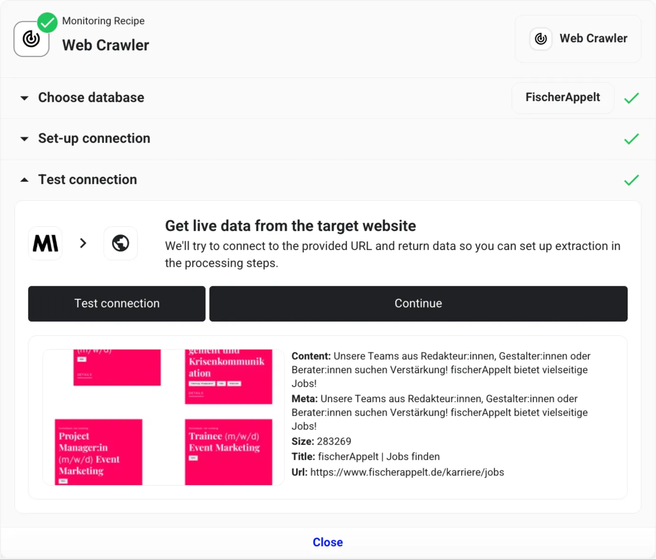Click the Close link at the bottom

click(x=328, y=542)
